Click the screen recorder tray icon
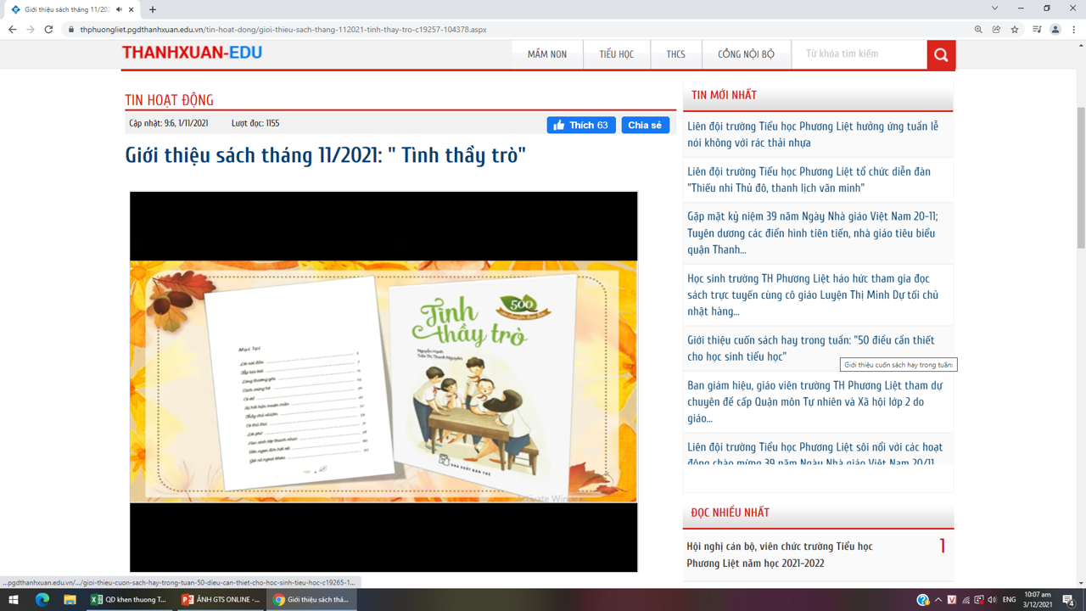 978,600
